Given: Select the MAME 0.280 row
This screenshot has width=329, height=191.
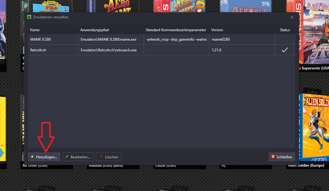Looking at the screenshot, I should 53,39.
